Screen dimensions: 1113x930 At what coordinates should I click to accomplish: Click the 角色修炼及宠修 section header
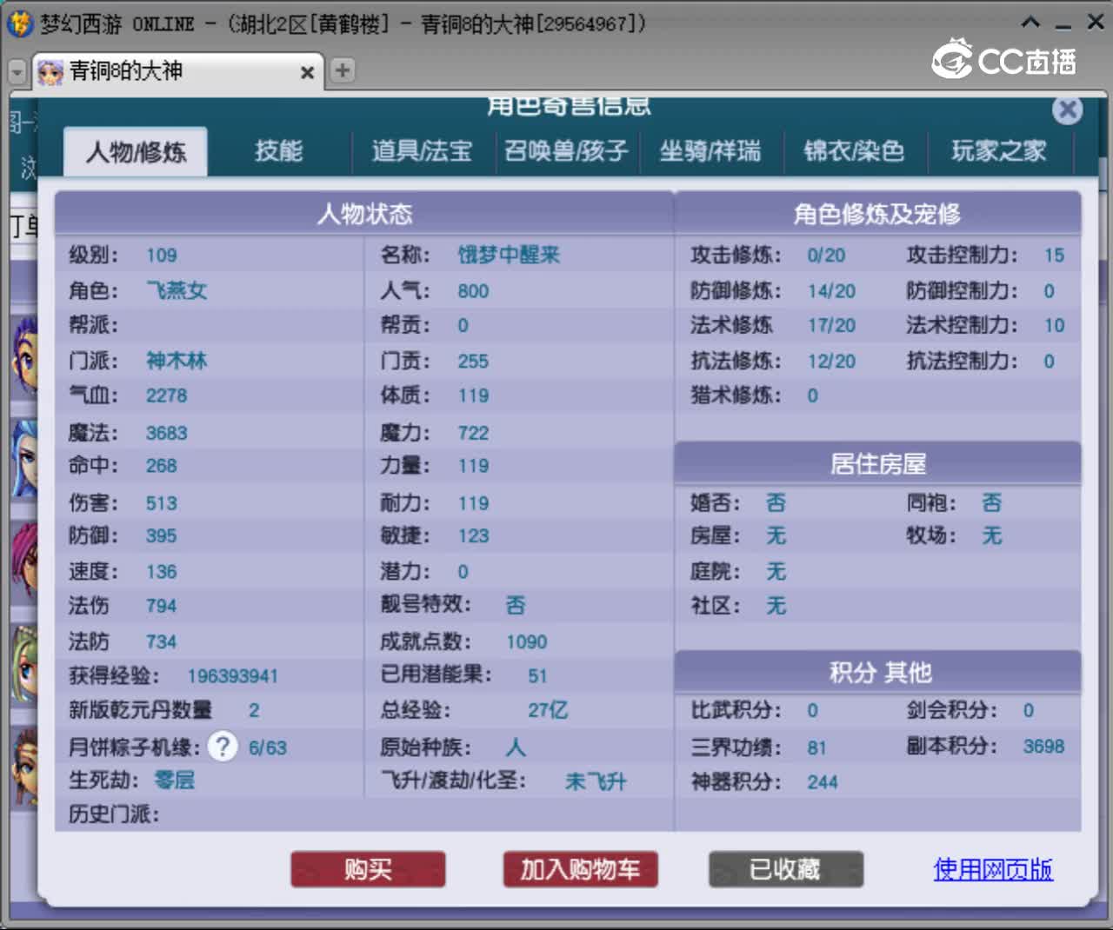pyautogui.click(x=877, y=213)
